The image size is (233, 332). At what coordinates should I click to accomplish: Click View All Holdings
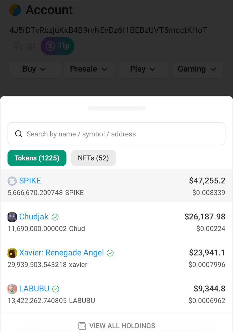pyautogui.click(x=117, y=326)
